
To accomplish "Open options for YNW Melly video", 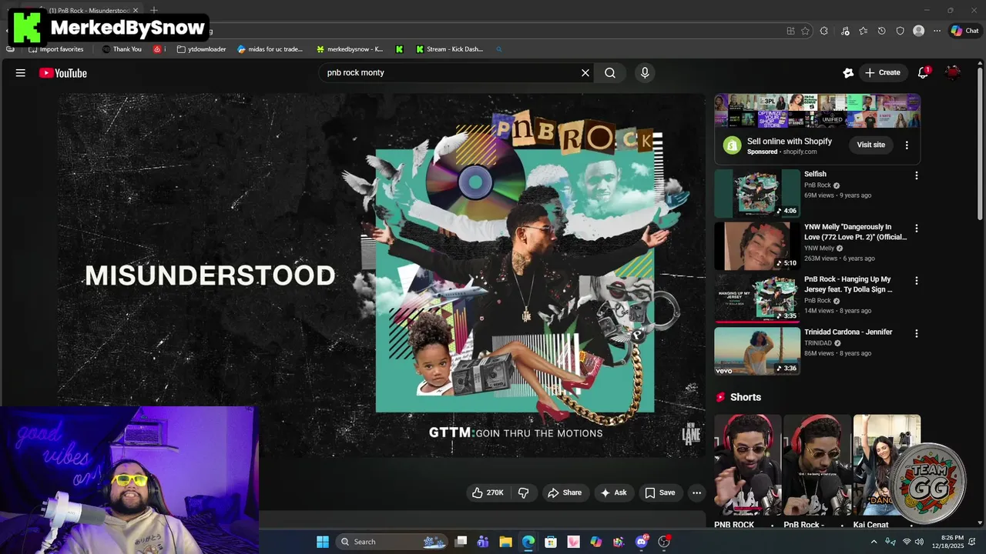I will tap(916, 229).
